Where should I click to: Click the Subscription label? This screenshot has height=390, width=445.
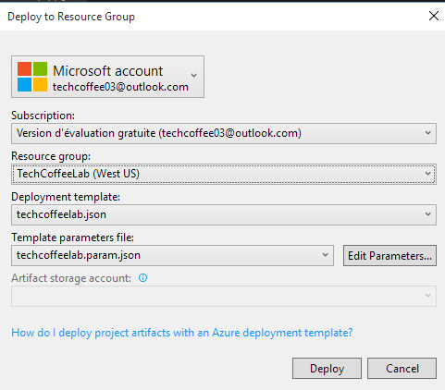pyautogui.click(x=43, y=116)
